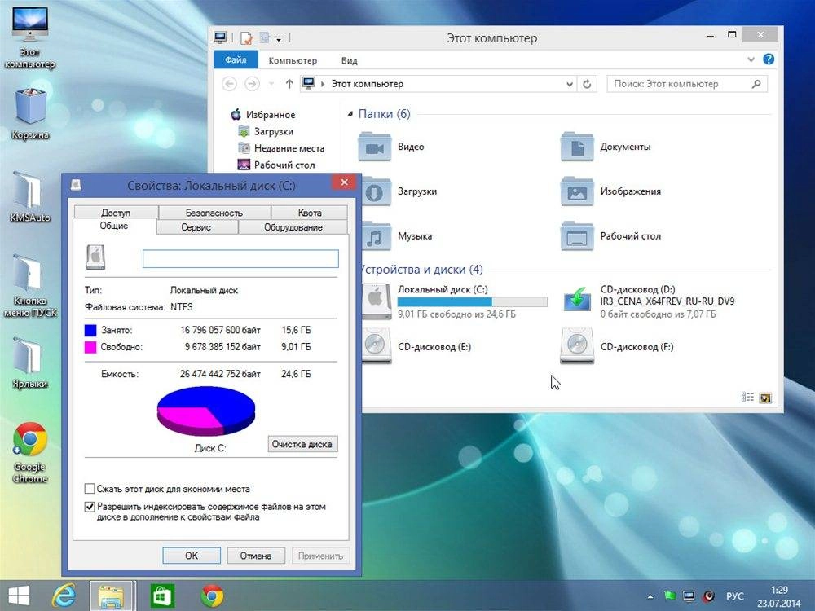Collapse the Папки (6) group

point(350,114)
